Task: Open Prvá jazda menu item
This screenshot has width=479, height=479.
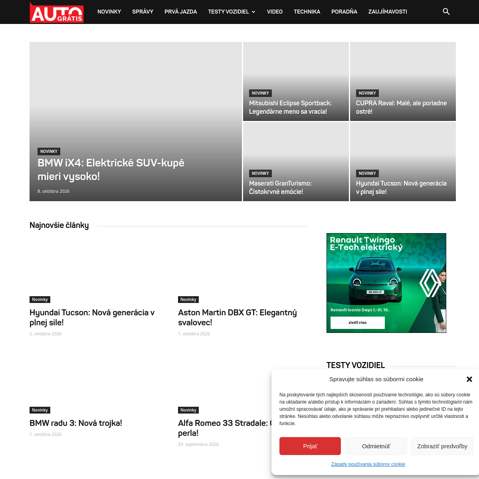Action: pyautogui.click(x=180, y=12)
